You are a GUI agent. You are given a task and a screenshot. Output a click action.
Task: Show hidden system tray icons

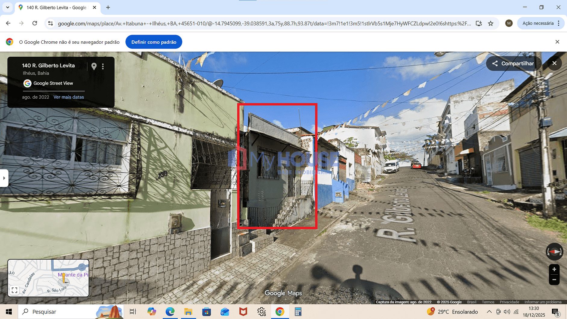click(489, 312)
